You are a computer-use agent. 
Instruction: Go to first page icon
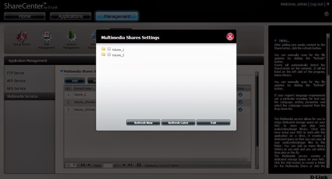point(83,165)
